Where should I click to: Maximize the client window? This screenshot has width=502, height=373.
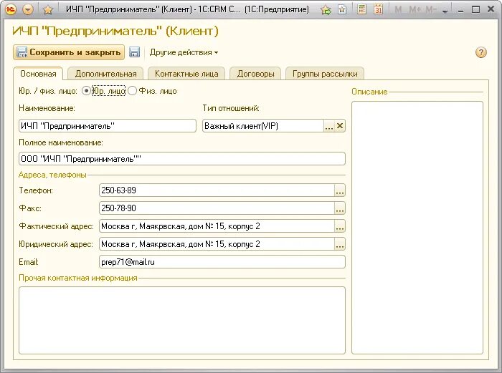click(x=475, y=10)
